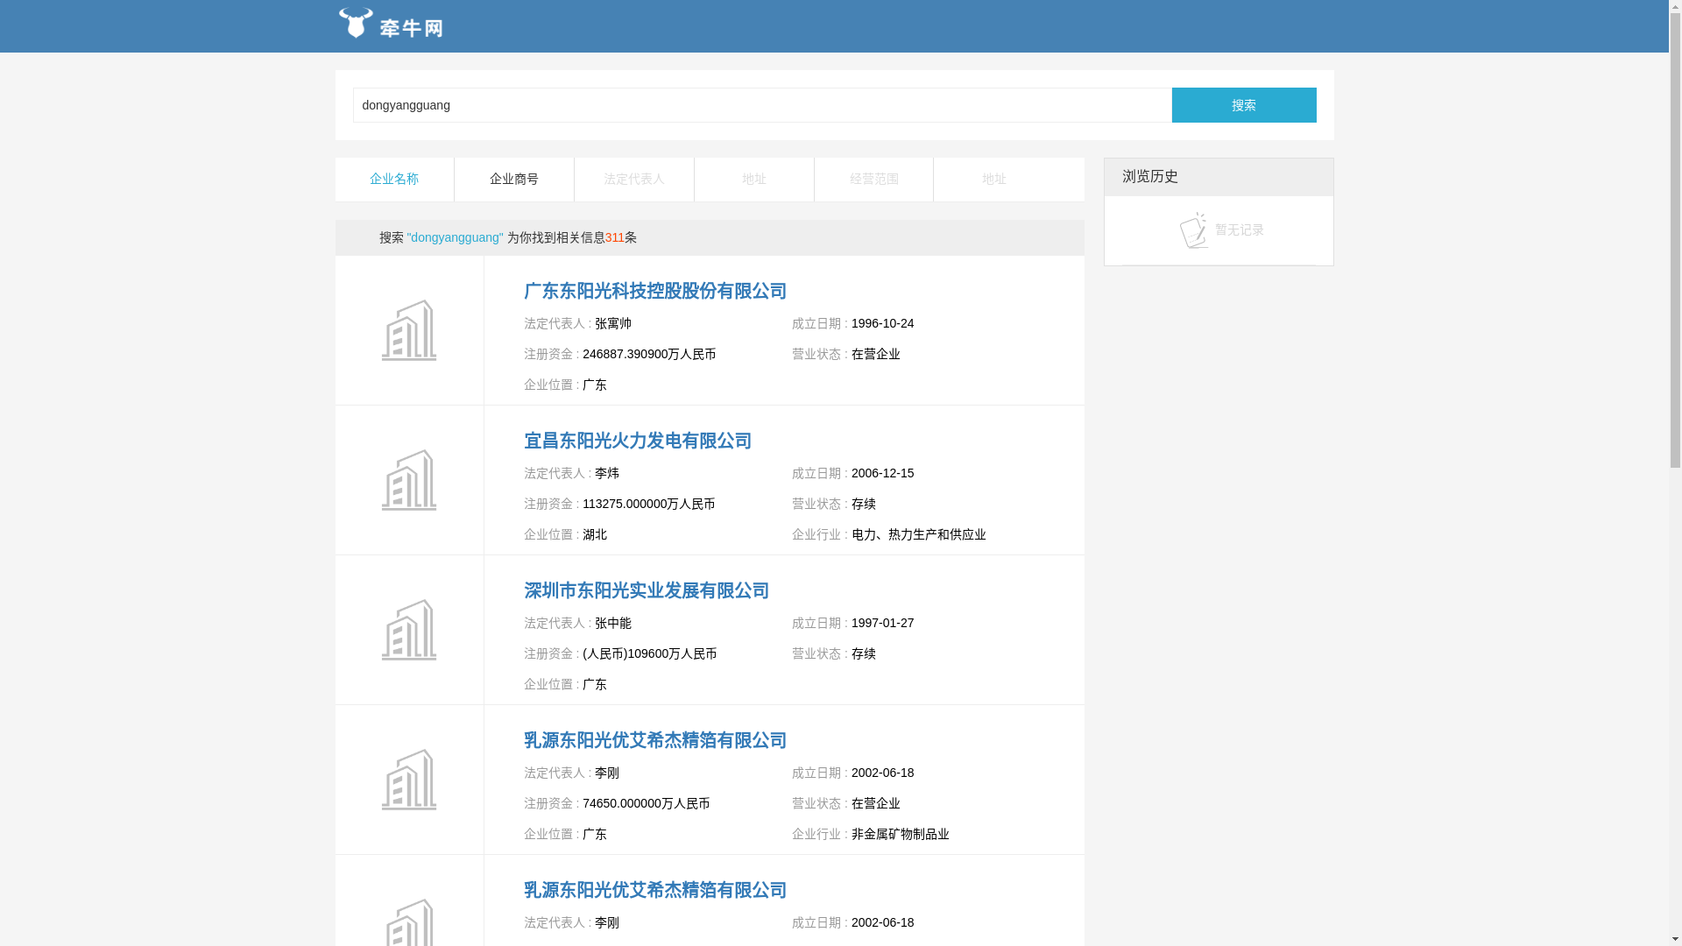
Task: Click legal representative name 张寓帅
Action: [x=613, y=323]
